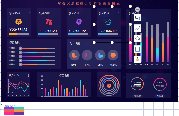This screenshot has height=116, width=179.
Task: Open the three-dot menu on line chart panel
Action: [28, 75]
